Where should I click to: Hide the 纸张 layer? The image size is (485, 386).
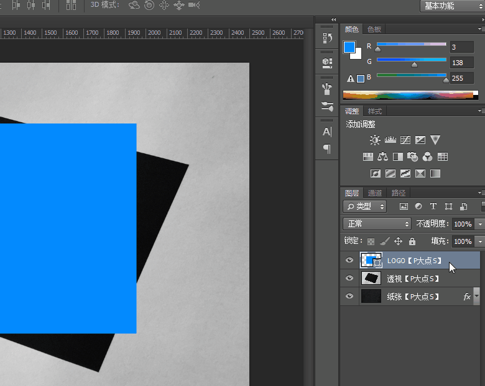click(x=349, y=297)
